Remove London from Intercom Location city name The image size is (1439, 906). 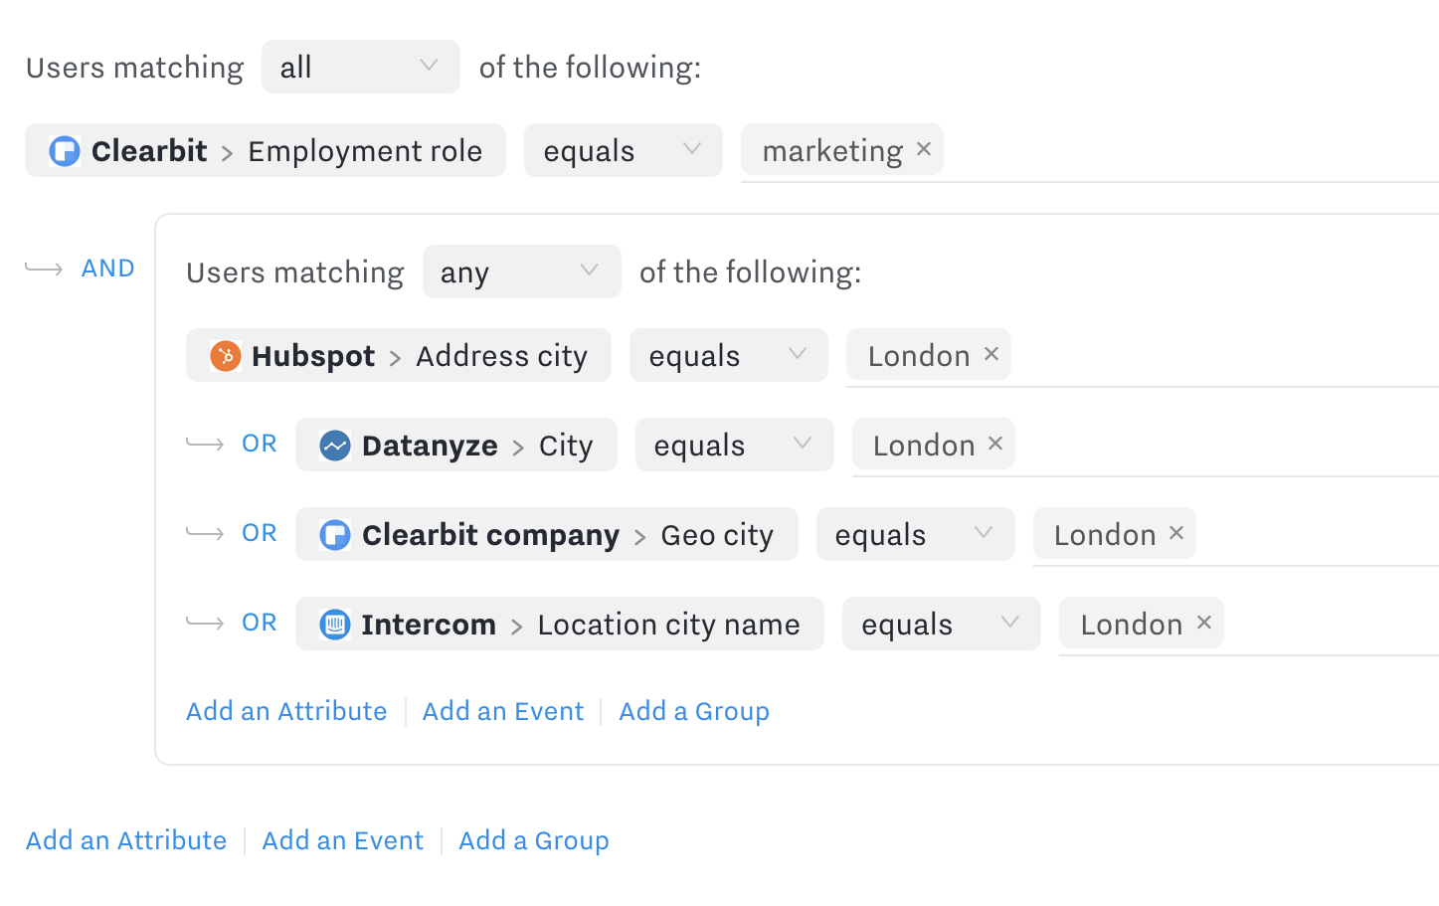click(1204, 623)
